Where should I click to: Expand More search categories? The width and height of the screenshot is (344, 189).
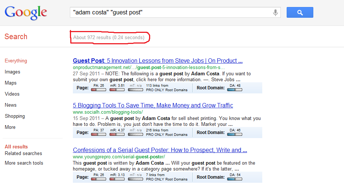click(x=10, y=127)
